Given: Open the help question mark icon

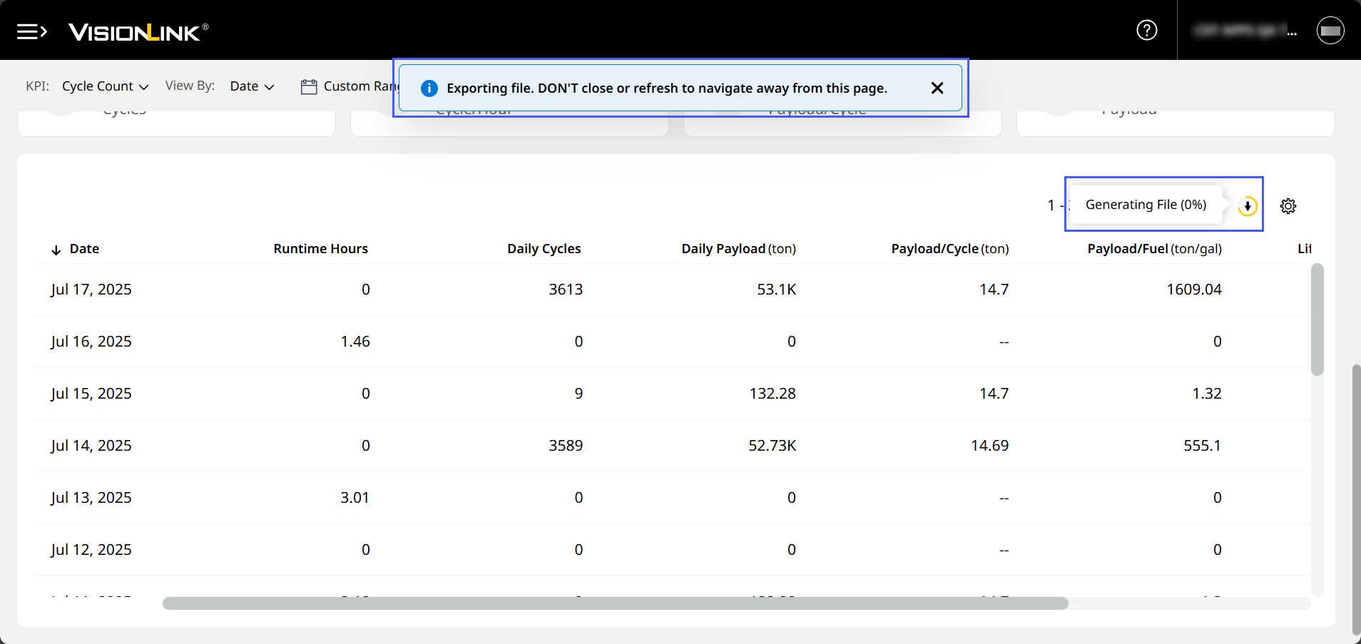Looking at the screenshot, I should (1146, 30).
